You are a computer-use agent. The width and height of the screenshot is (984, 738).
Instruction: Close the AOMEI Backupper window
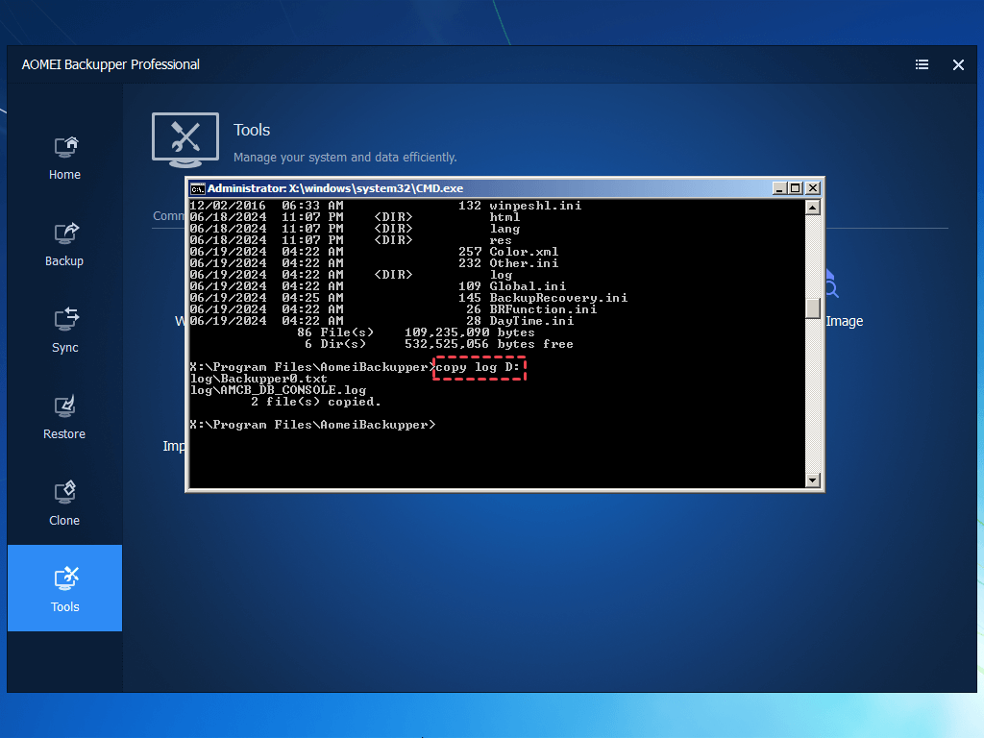pyautogui.click(x=958, y=64)
